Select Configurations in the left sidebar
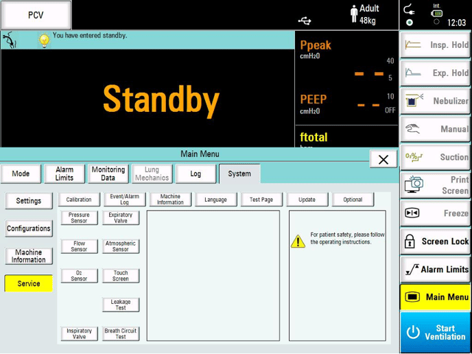472x354 pixels. pyautogui.click(x=29, y=228)
